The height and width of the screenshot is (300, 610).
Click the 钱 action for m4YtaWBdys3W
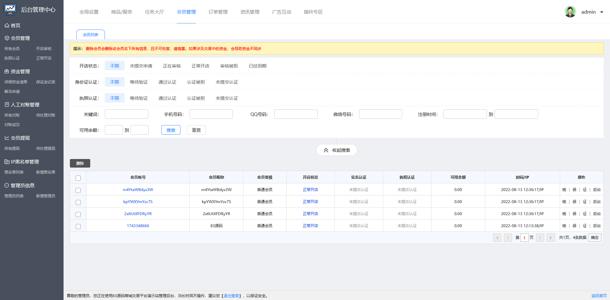click(564, 190)
